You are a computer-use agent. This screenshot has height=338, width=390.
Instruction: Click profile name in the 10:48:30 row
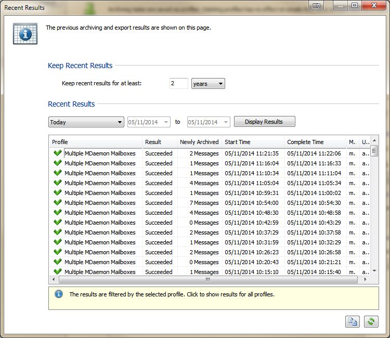(x=100, y=213)
